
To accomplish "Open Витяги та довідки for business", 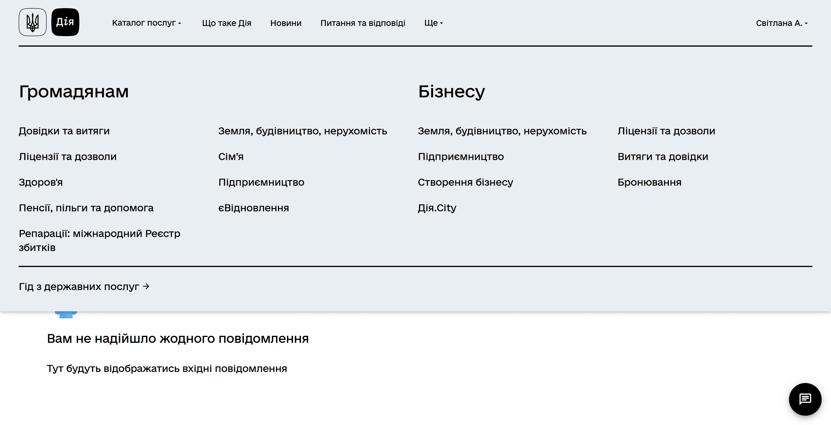I will pos(662,157).
